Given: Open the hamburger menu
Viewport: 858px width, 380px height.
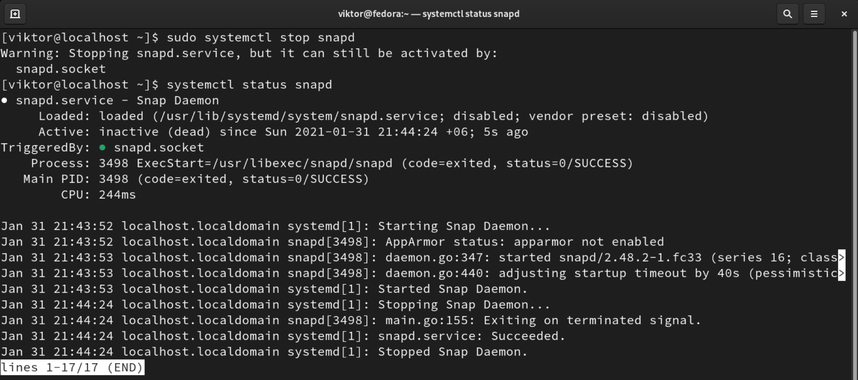Looking at the screenshot, I should point(814,14).
